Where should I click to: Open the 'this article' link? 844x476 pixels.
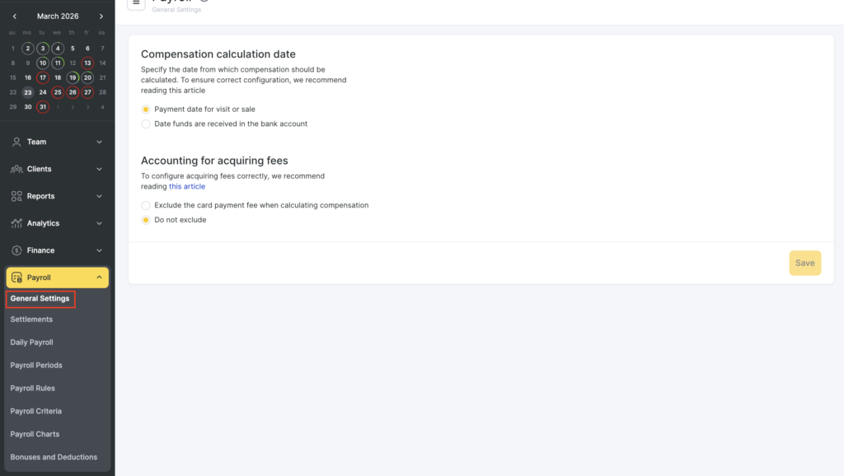tap(187, 187)
